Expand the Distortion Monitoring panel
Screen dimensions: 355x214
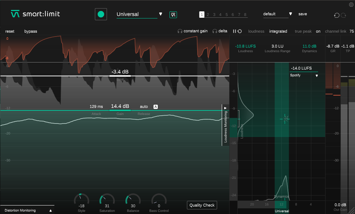[x=50, y=210]
